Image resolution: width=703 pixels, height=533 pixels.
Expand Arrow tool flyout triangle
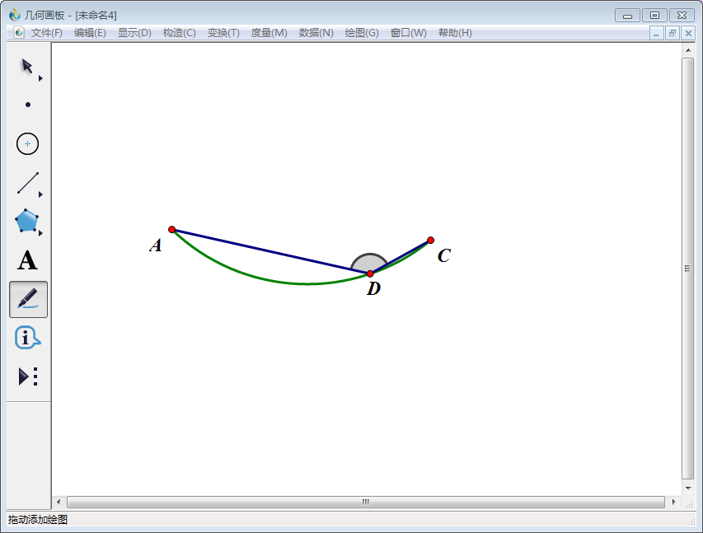(x=40, y=78)
